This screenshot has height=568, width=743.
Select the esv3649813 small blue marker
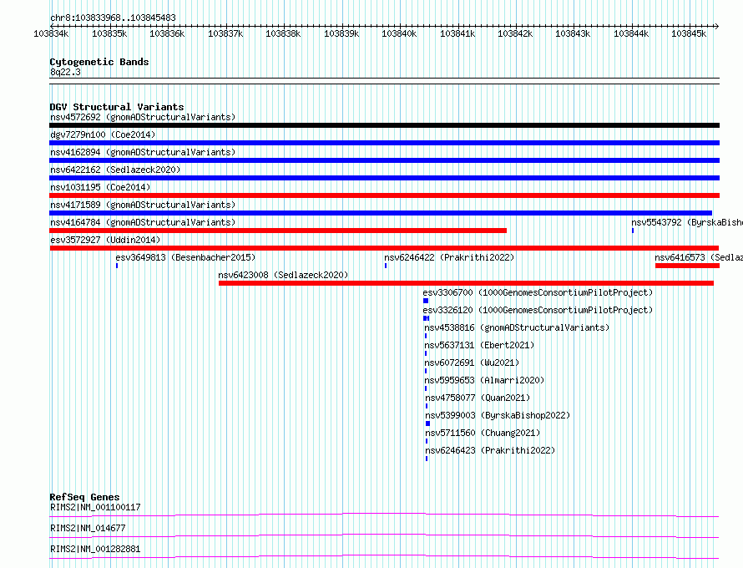click(x=117, y=266)
